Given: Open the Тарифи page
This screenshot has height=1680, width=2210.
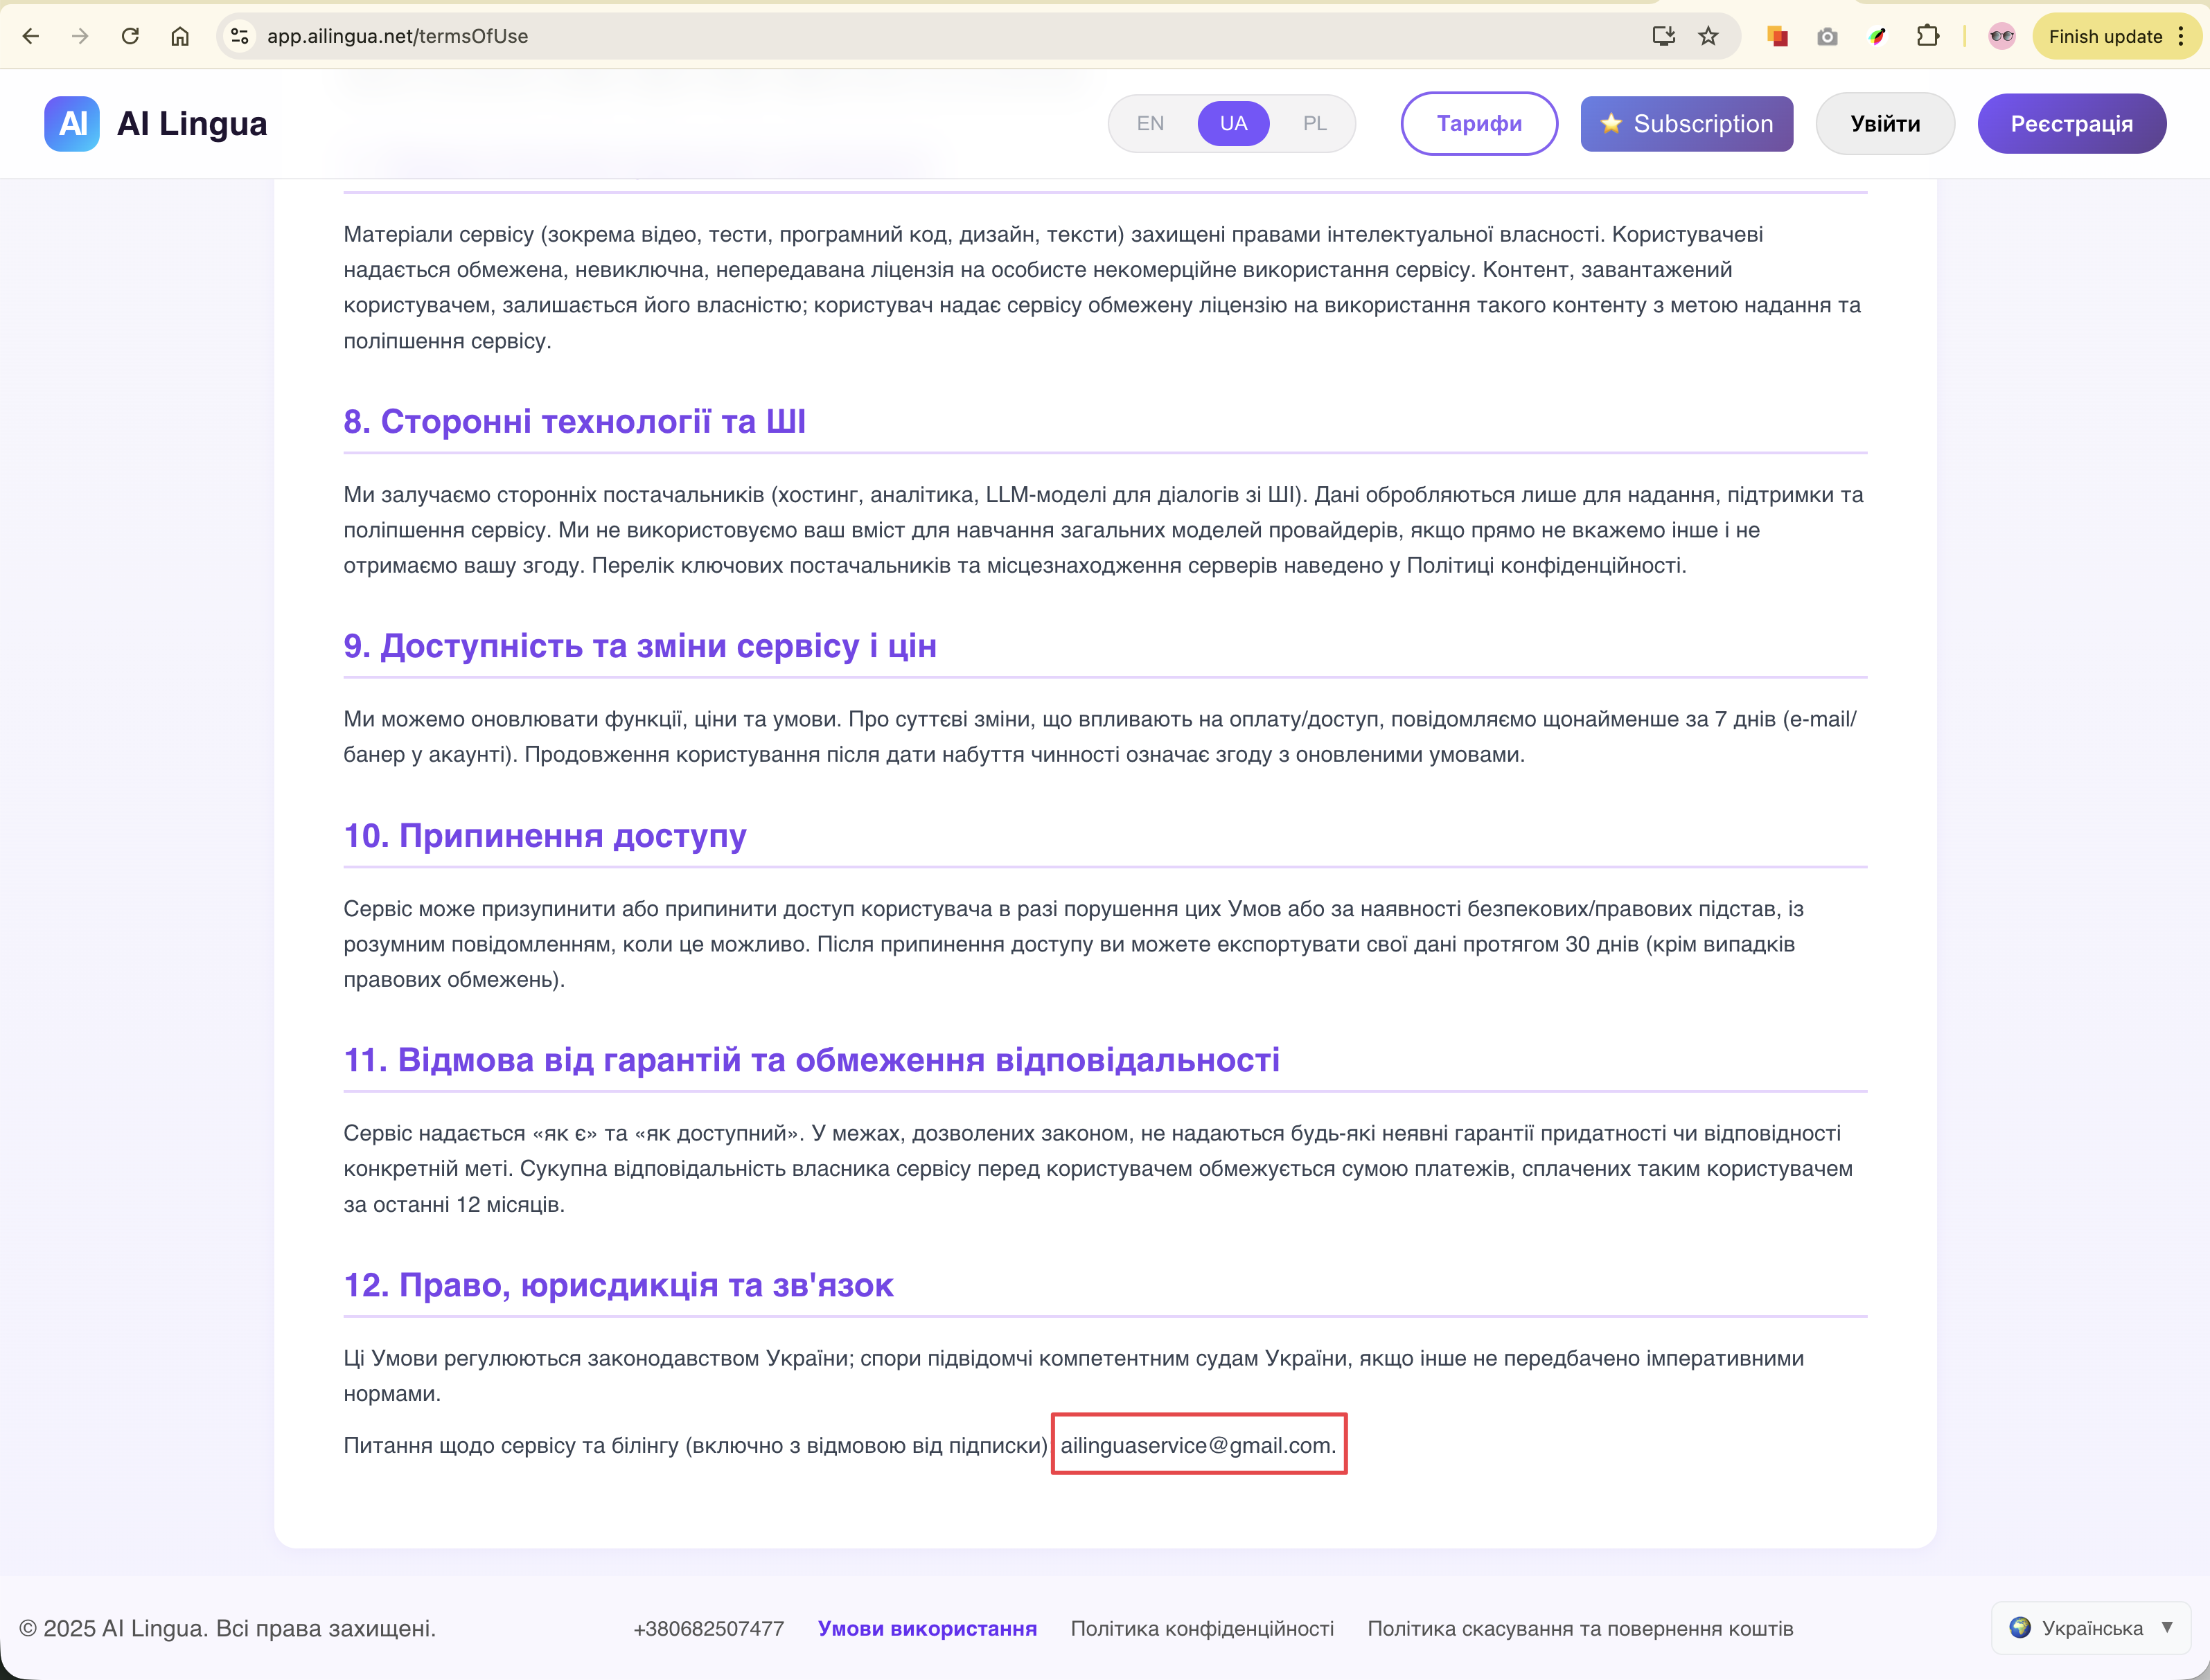Looking at the screenshot, I should [1478, 123].
